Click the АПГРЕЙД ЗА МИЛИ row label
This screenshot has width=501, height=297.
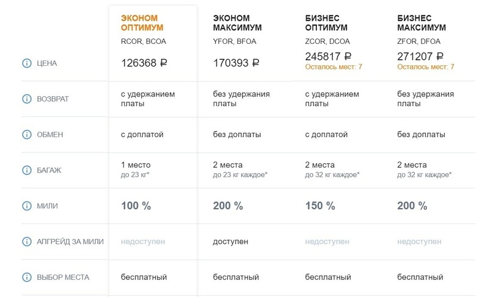(x=70, y=242)
